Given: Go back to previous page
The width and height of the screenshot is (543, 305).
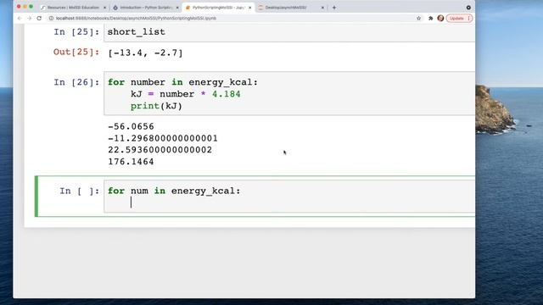Looking at the screenshot, I should (20, 18).
